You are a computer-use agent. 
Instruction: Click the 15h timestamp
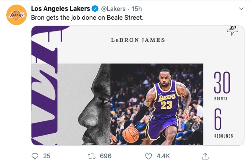coord(137,9)
